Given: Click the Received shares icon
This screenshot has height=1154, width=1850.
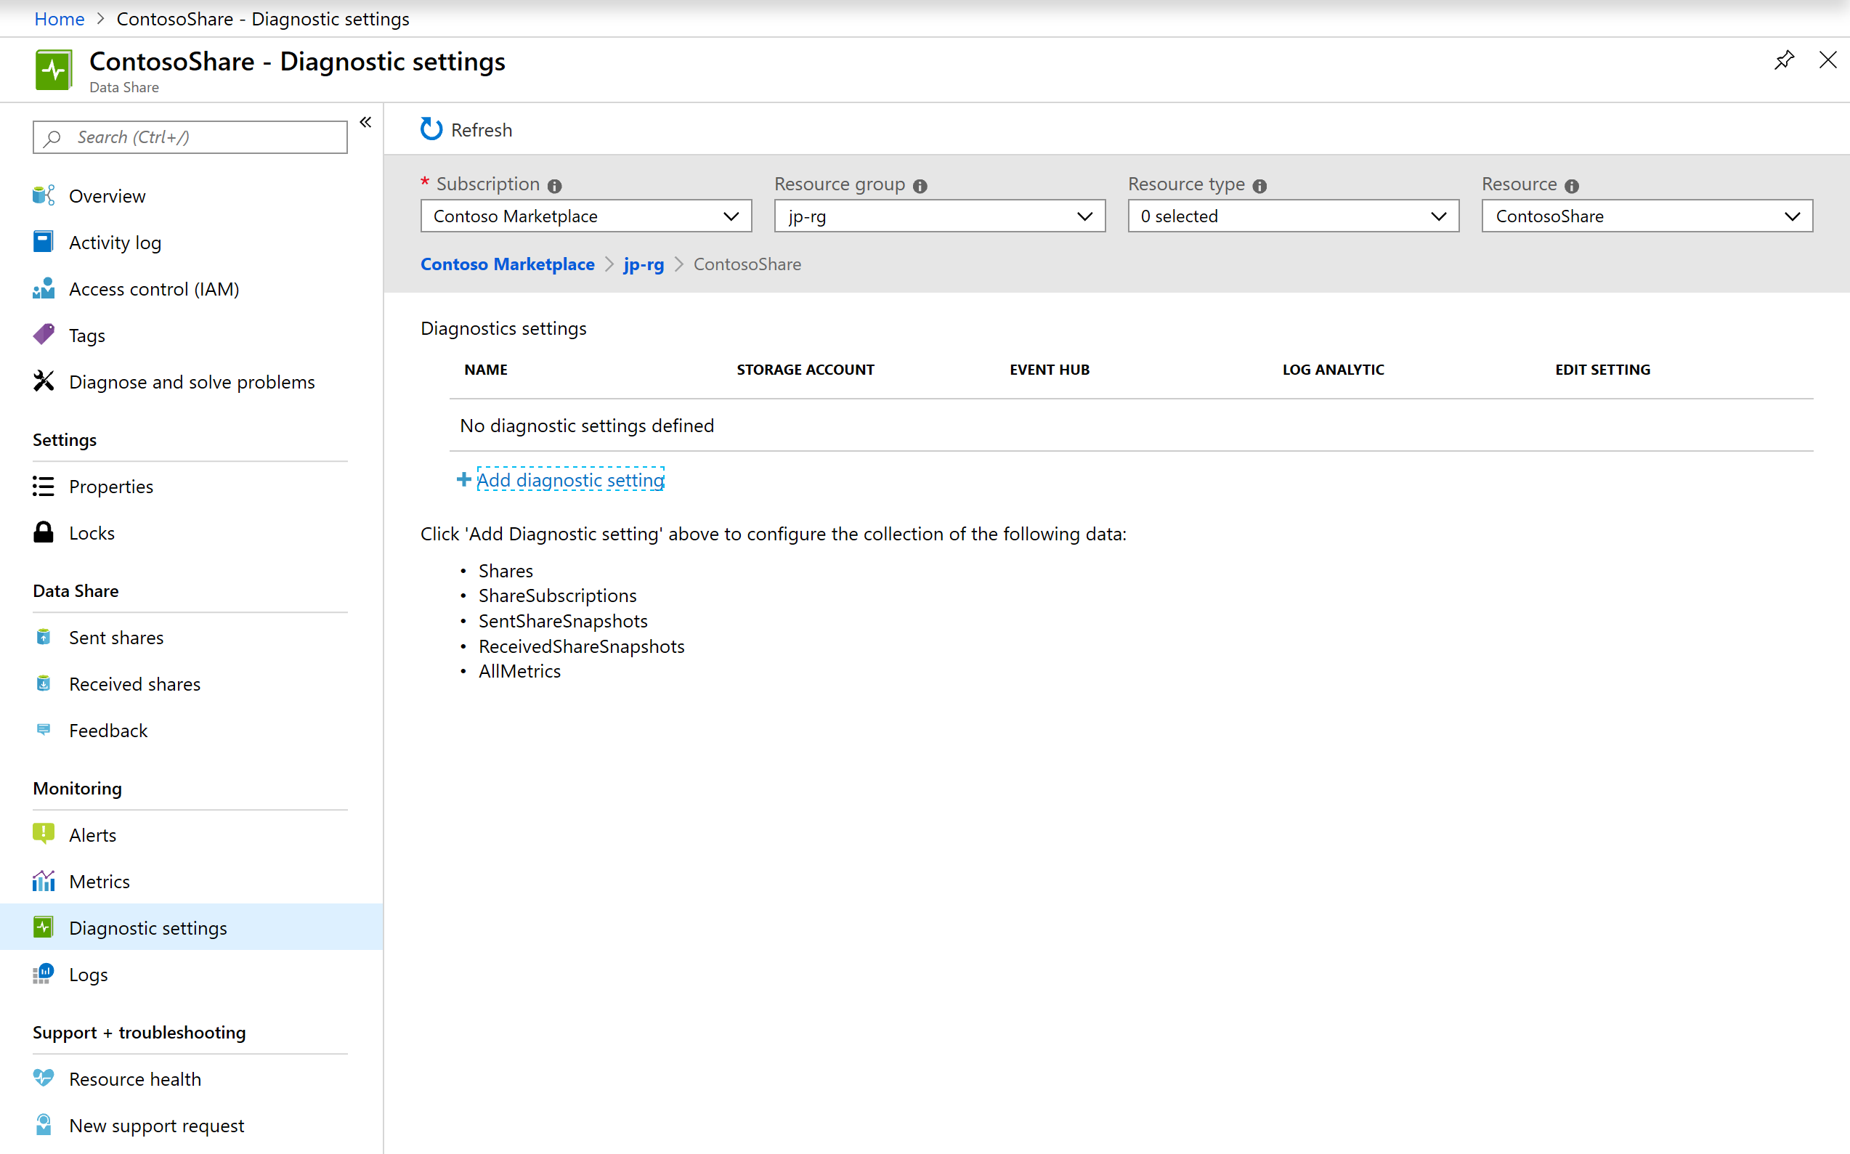Looking at the screenshot, I should pos(43,683).
